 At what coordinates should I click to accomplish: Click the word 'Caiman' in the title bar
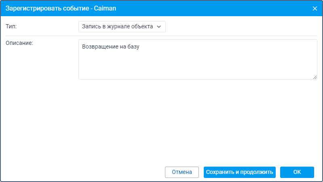click(x=105, y=8)
